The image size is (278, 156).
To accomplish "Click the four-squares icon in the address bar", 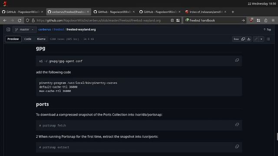I will [x=178, y=20].
